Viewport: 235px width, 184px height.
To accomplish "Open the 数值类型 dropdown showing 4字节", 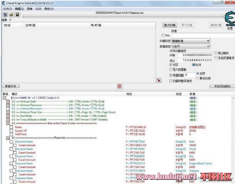I will tap(191, 46).
